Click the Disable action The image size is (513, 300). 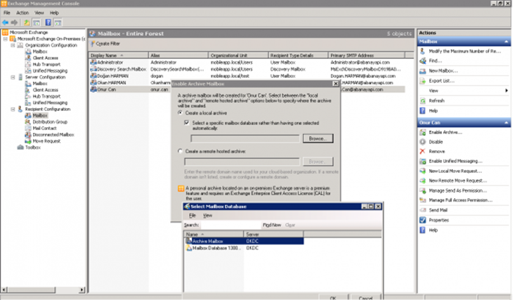click(x=436, y=142)
